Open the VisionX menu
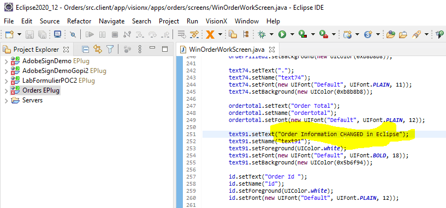 coord(217,21)
